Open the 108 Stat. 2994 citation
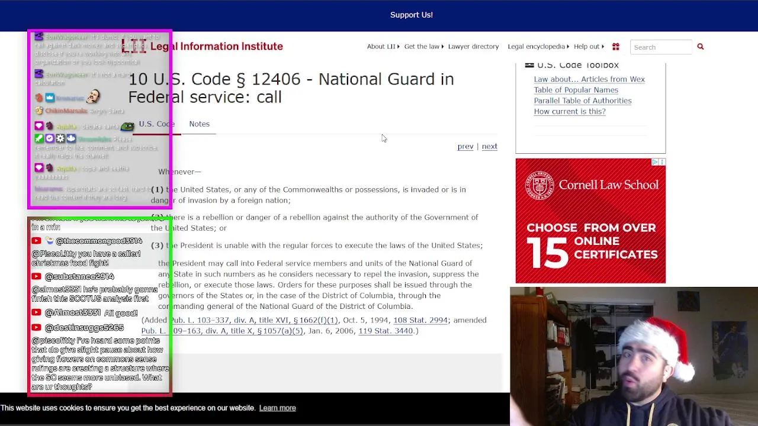The height and width of the screenshot is (426, 758). tap(420, 320)
